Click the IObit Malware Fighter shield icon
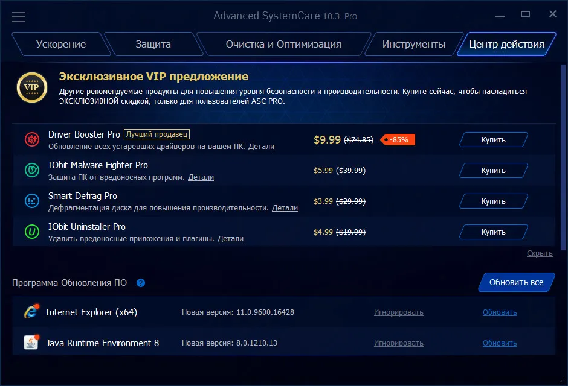The image size is (568, 386). tap(32, 170)
